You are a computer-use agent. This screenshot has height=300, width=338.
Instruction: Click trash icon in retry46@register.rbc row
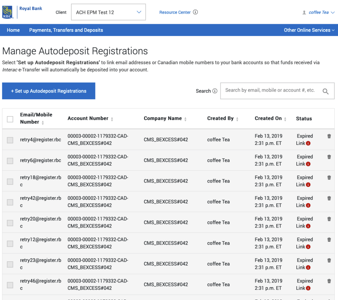click(329, 281)
